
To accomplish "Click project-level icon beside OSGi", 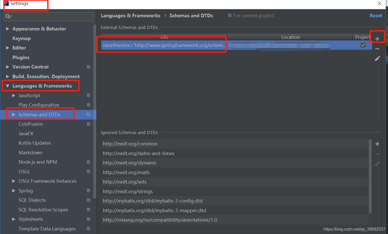I will tap(88, 172).
